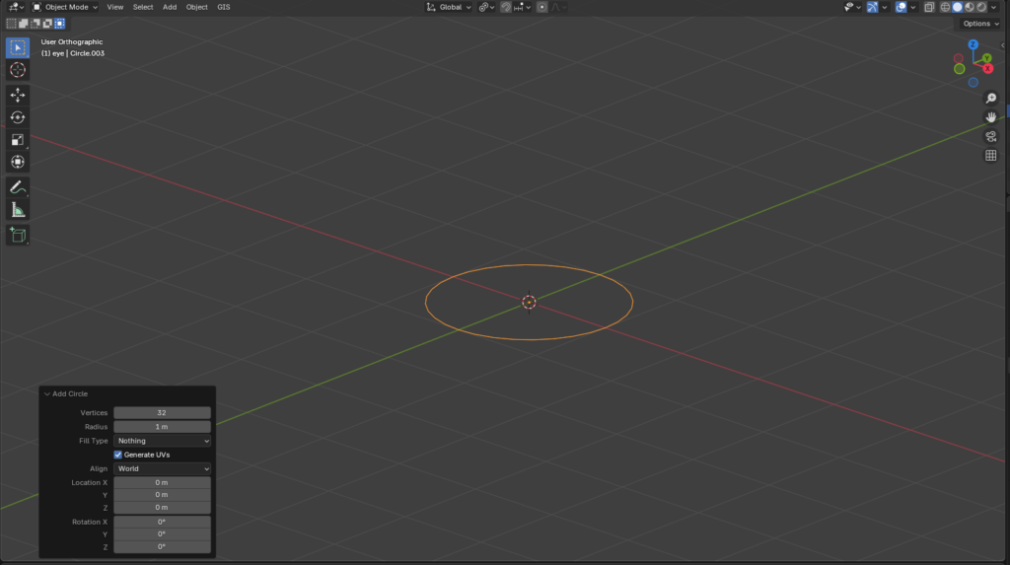Click negative Z axis gizmo circle
This screenshot has width=1010, height=565.
[974, 83]
